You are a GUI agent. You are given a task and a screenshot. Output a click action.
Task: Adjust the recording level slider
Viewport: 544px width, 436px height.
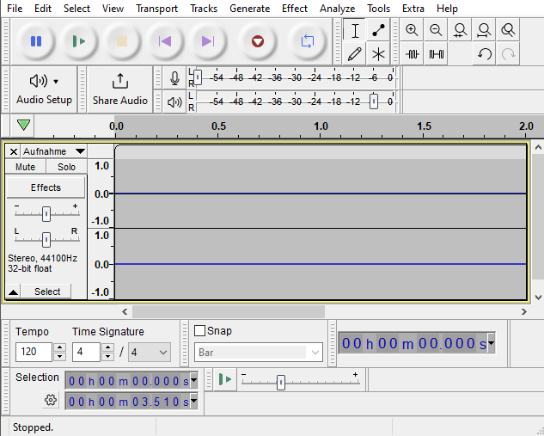[198, 77]
